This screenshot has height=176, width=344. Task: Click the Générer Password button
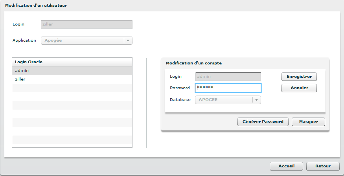[x=263, y=122]
